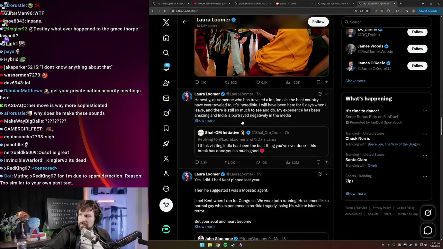Open Profile person icon in sidebar

(166, 174)
